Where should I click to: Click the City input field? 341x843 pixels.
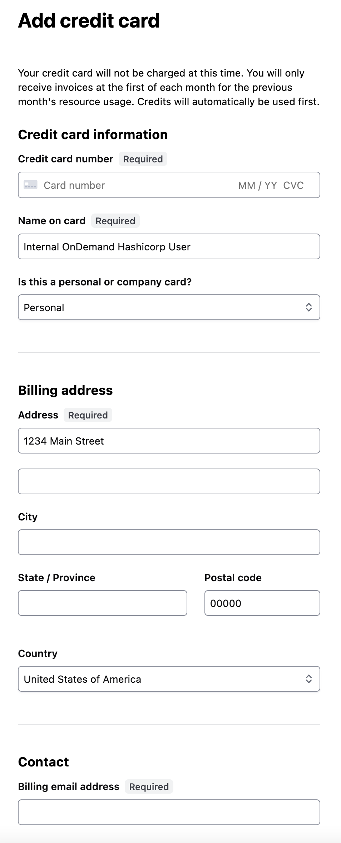pyautogui.click(x=169, y=542)
